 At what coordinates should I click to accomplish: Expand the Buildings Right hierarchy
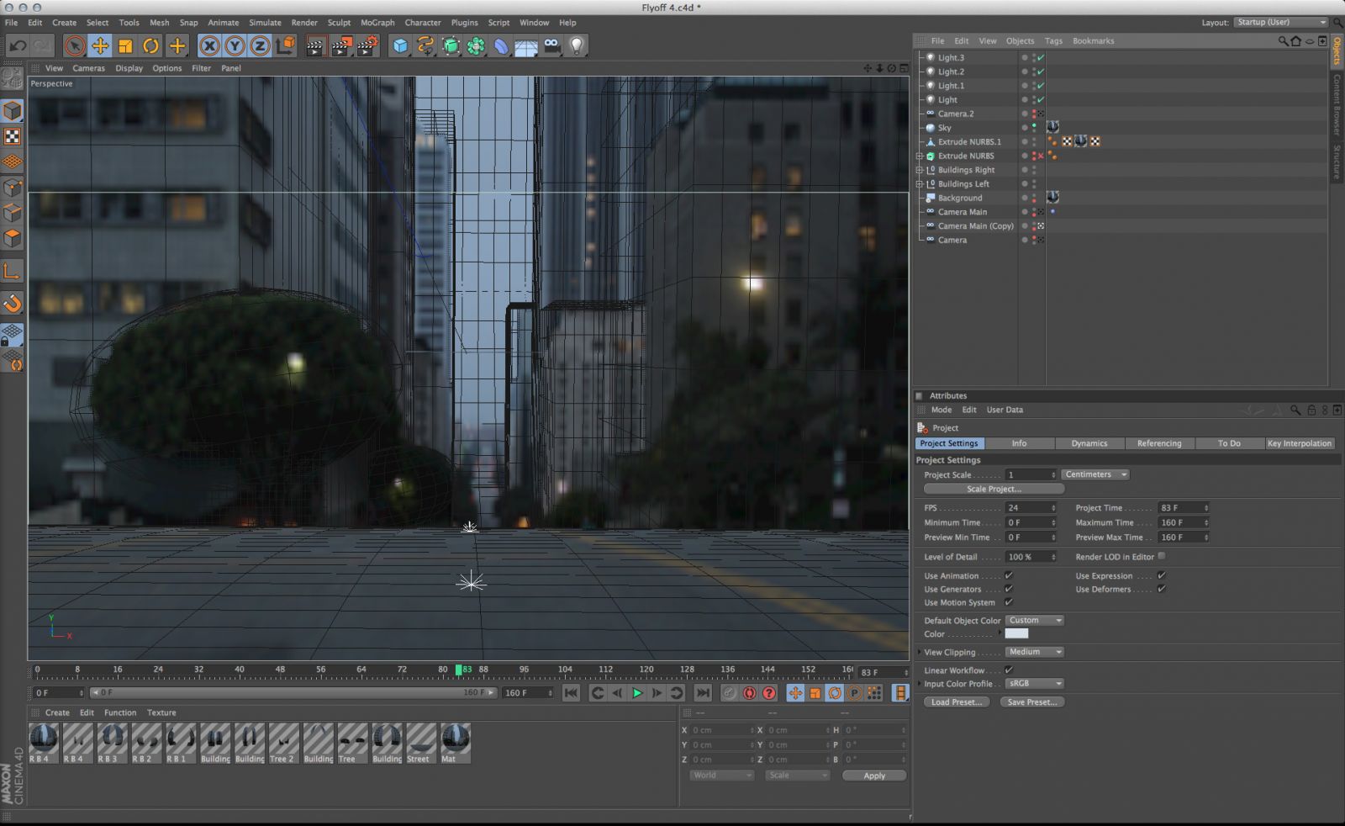click(x=920, y=169)
